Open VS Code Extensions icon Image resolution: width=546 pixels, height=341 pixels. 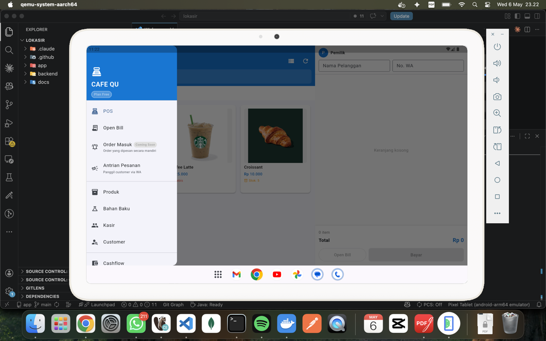[x=9, y=141]
